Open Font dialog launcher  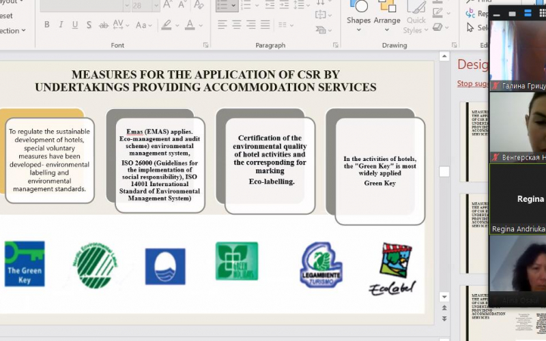click(205, 45)
